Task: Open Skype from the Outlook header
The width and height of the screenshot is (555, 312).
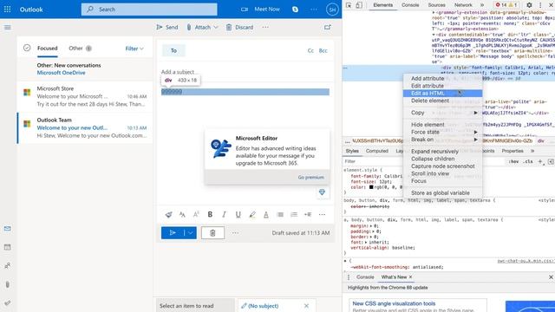Action: tap(295, 10)
